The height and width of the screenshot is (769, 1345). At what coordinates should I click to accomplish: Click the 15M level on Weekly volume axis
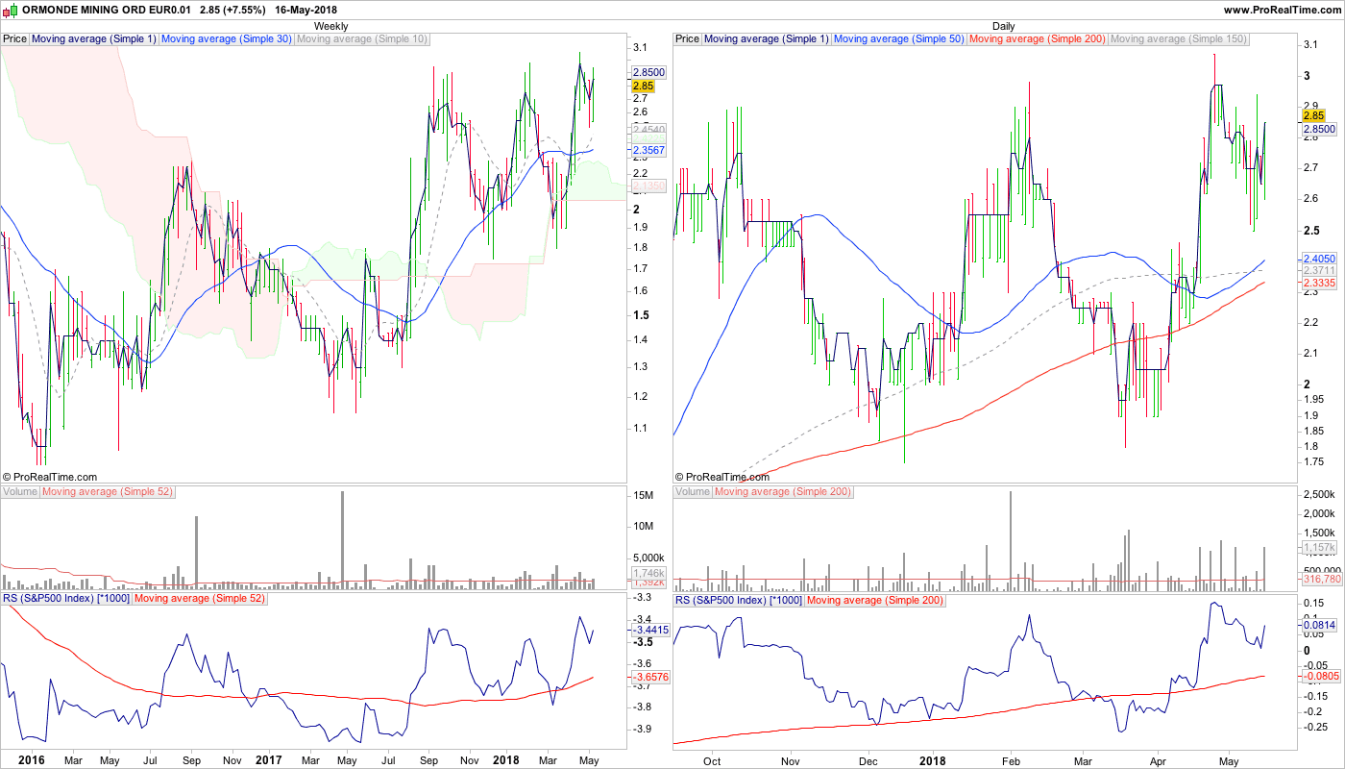(642, 495)
